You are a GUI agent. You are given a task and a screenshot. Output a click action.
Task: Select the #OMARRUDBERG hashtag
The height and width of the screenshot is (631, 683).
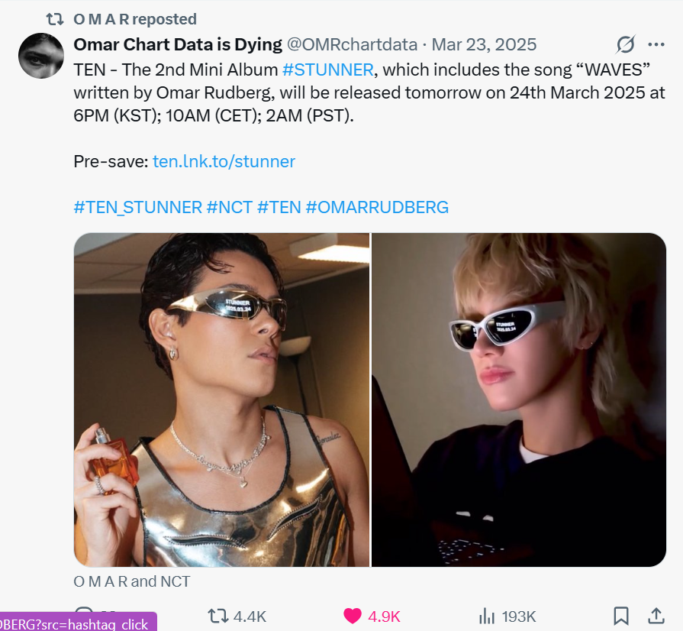coord(377,207)
